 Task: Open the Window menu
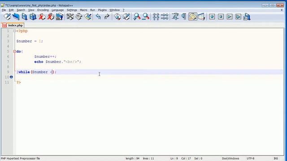[x=115, y=10]
